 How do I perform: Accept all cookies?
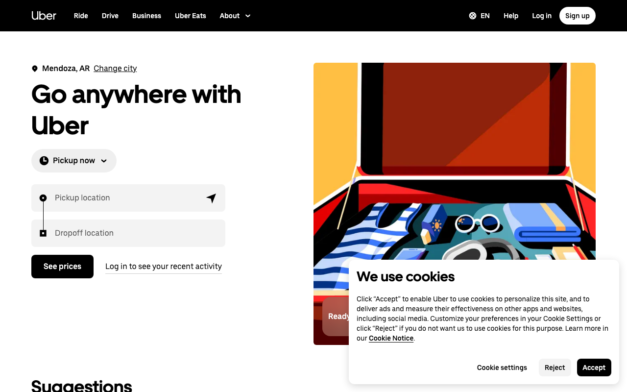[594, 367]
